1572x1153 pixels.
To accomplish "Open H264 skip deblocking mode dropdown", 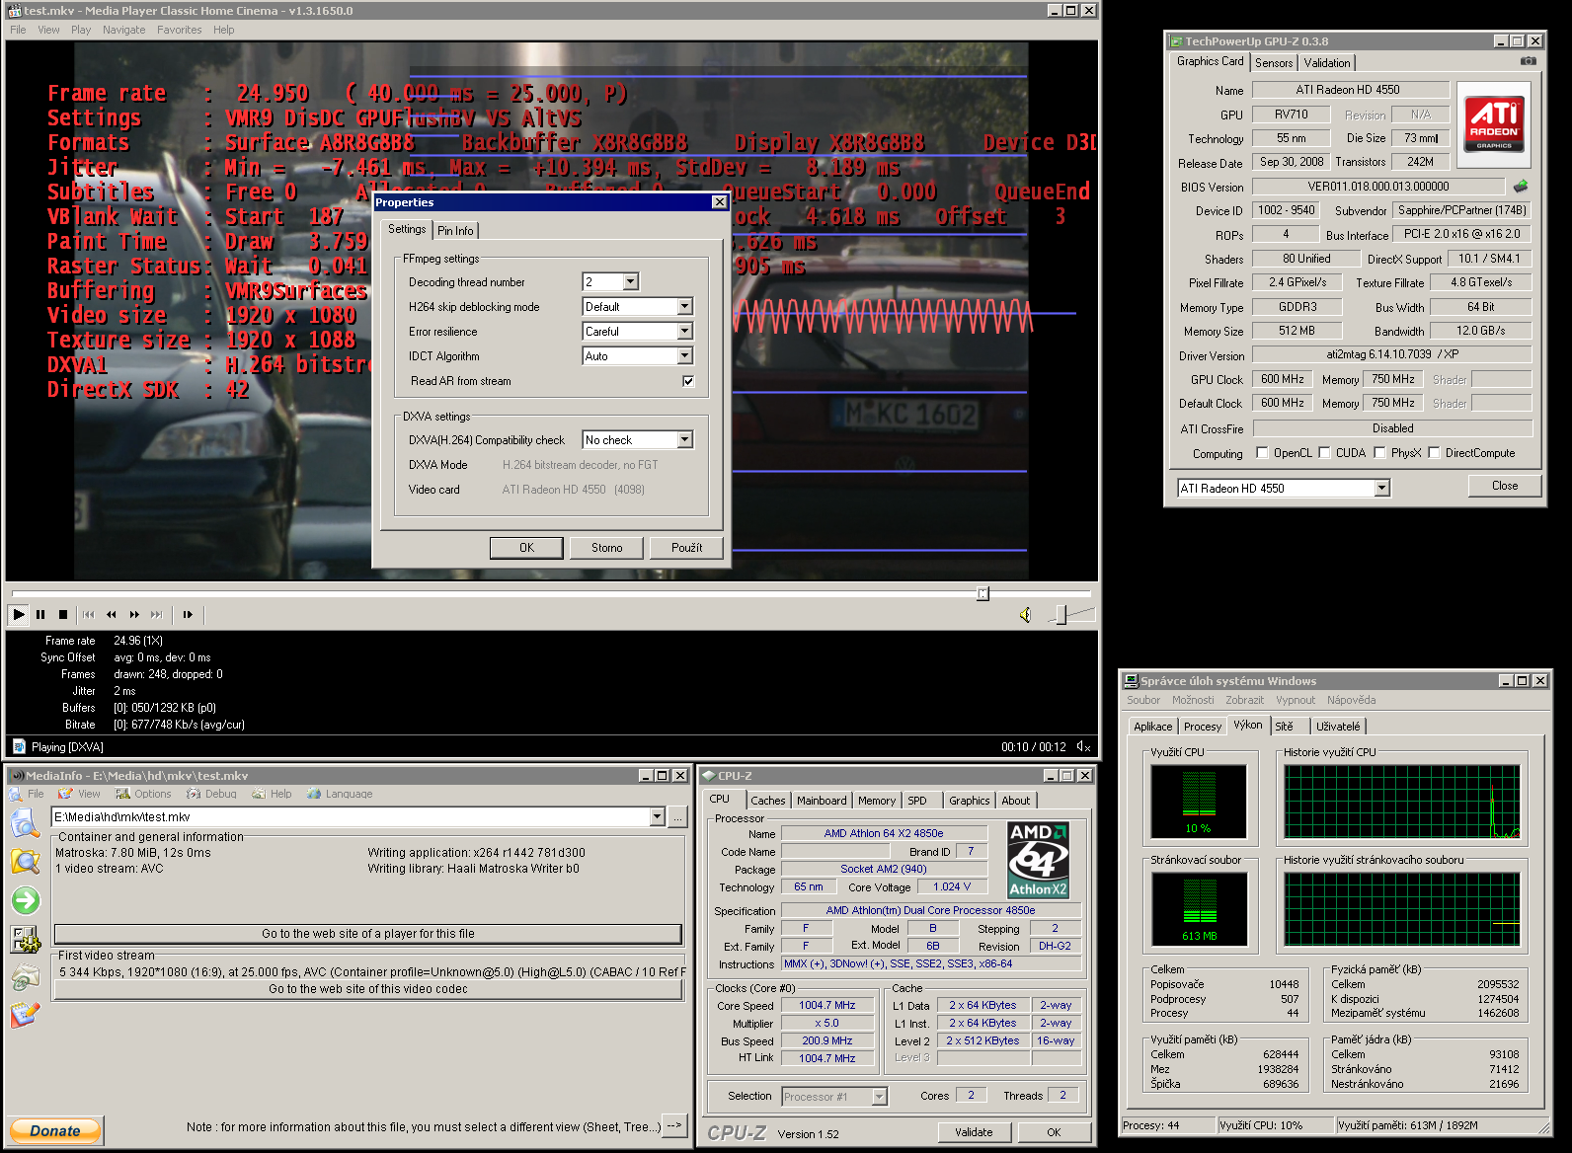I will click(684, 307).
